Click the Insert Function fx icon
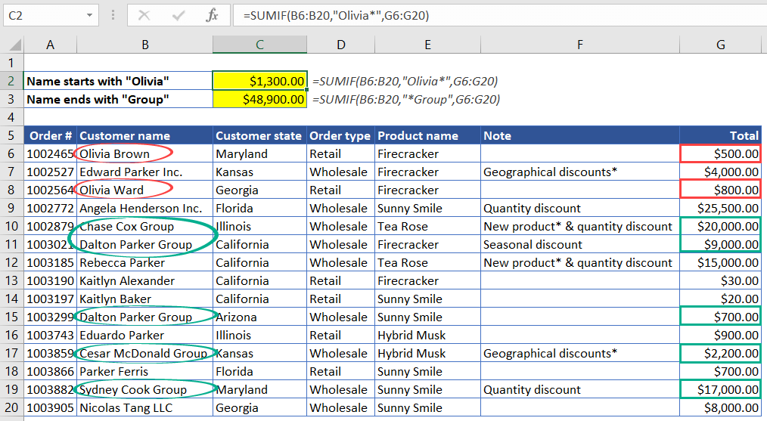This screenshot has height=421, width=767. (x=212, y=16)
